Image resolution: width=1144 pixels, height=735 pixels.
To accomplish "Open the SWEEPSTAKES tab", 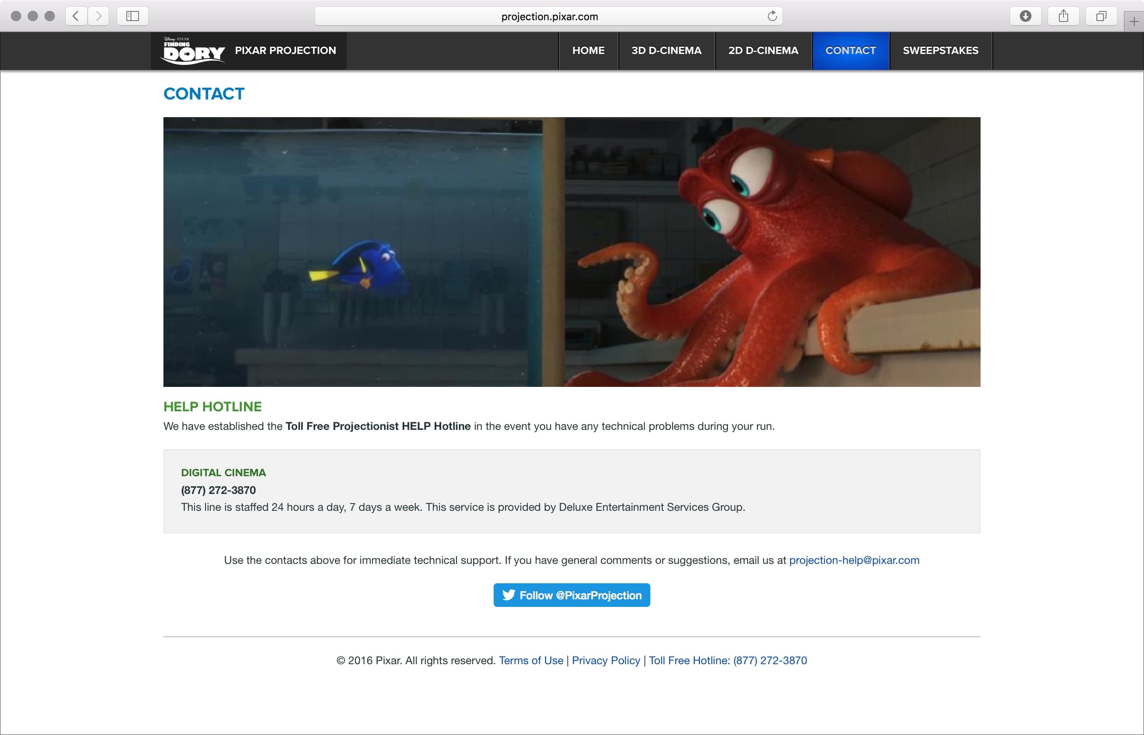I will click(941, 51).
